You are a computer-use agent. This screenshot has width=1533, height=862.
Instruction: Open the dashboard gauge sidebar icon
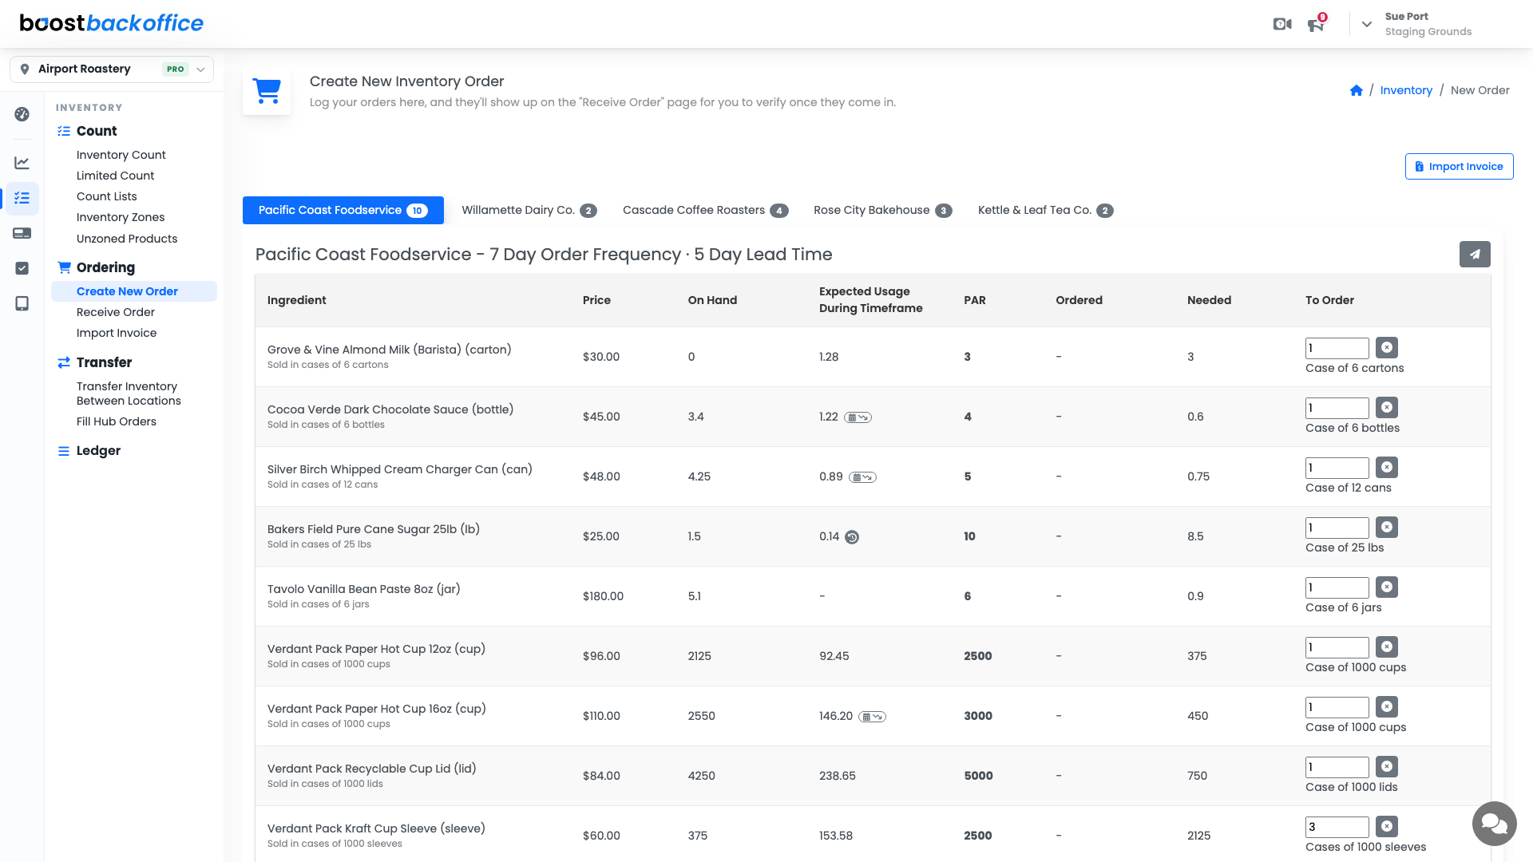point(22,114)
